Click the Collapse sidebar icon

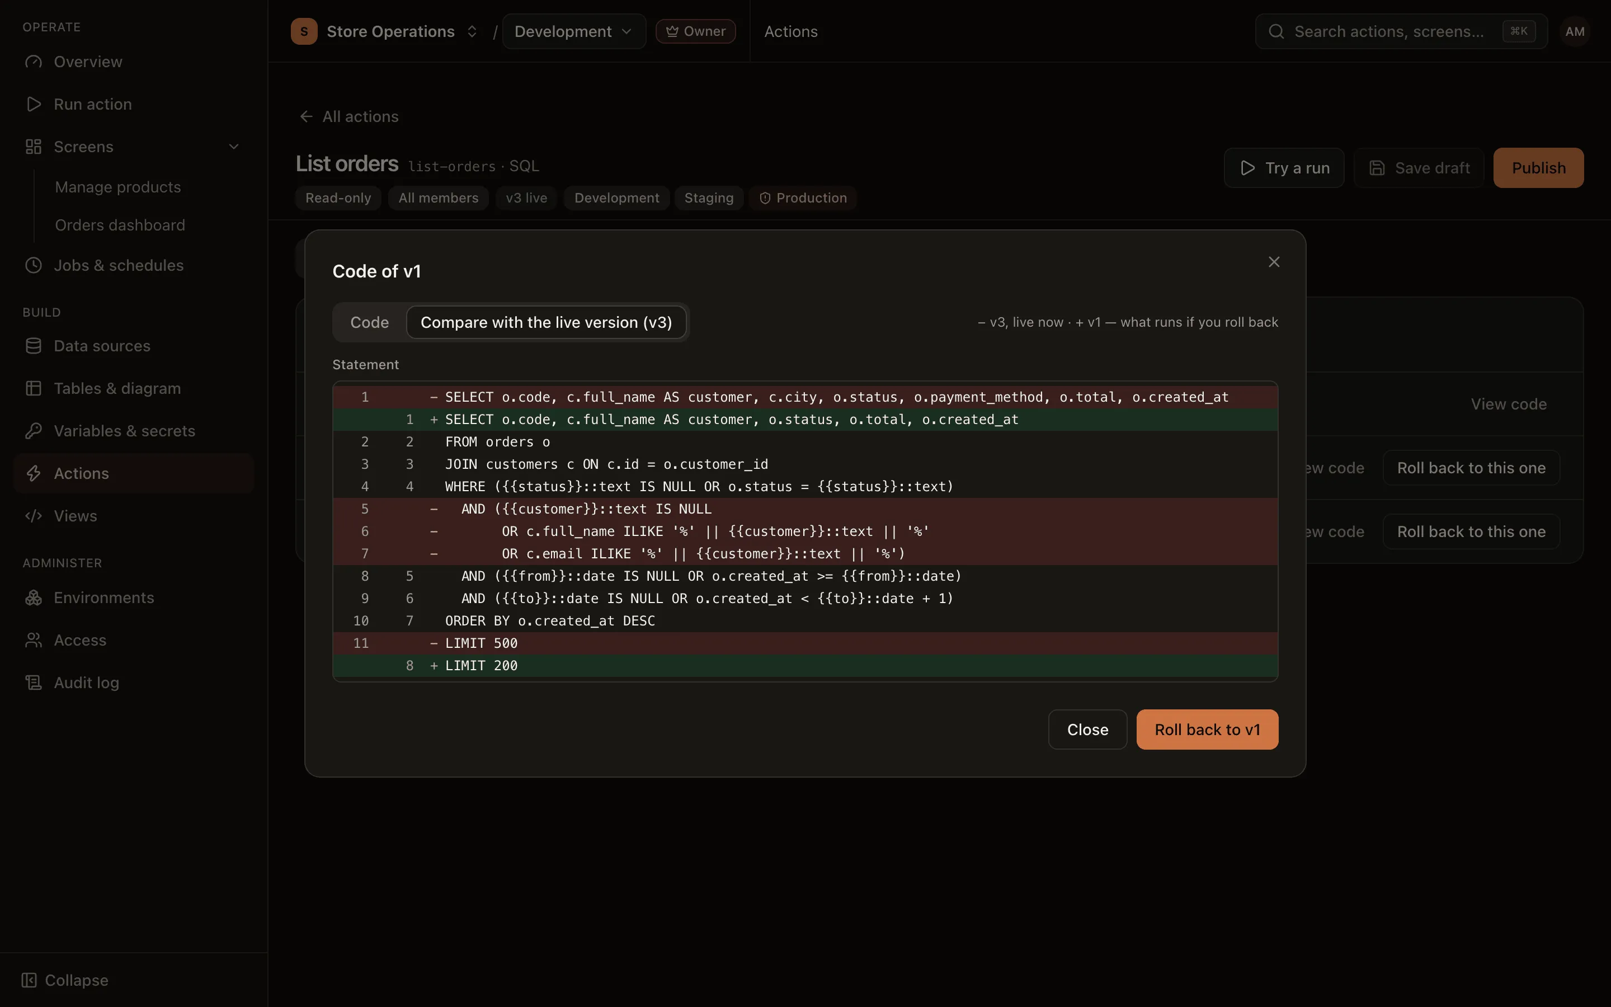tap(29, 980)
